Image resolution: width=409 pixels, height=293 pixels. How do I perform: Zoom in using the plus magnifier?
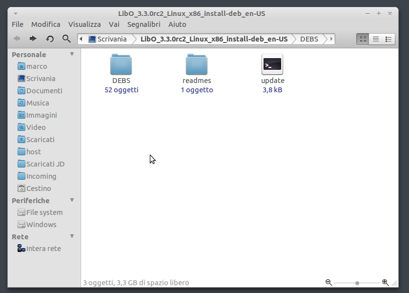tap(385, 283)
